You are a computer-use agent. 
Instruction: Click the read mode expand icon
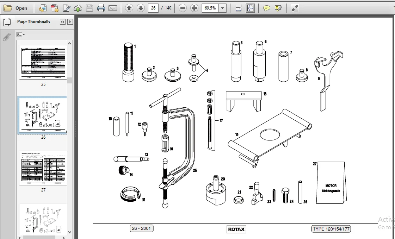[295, 8]
